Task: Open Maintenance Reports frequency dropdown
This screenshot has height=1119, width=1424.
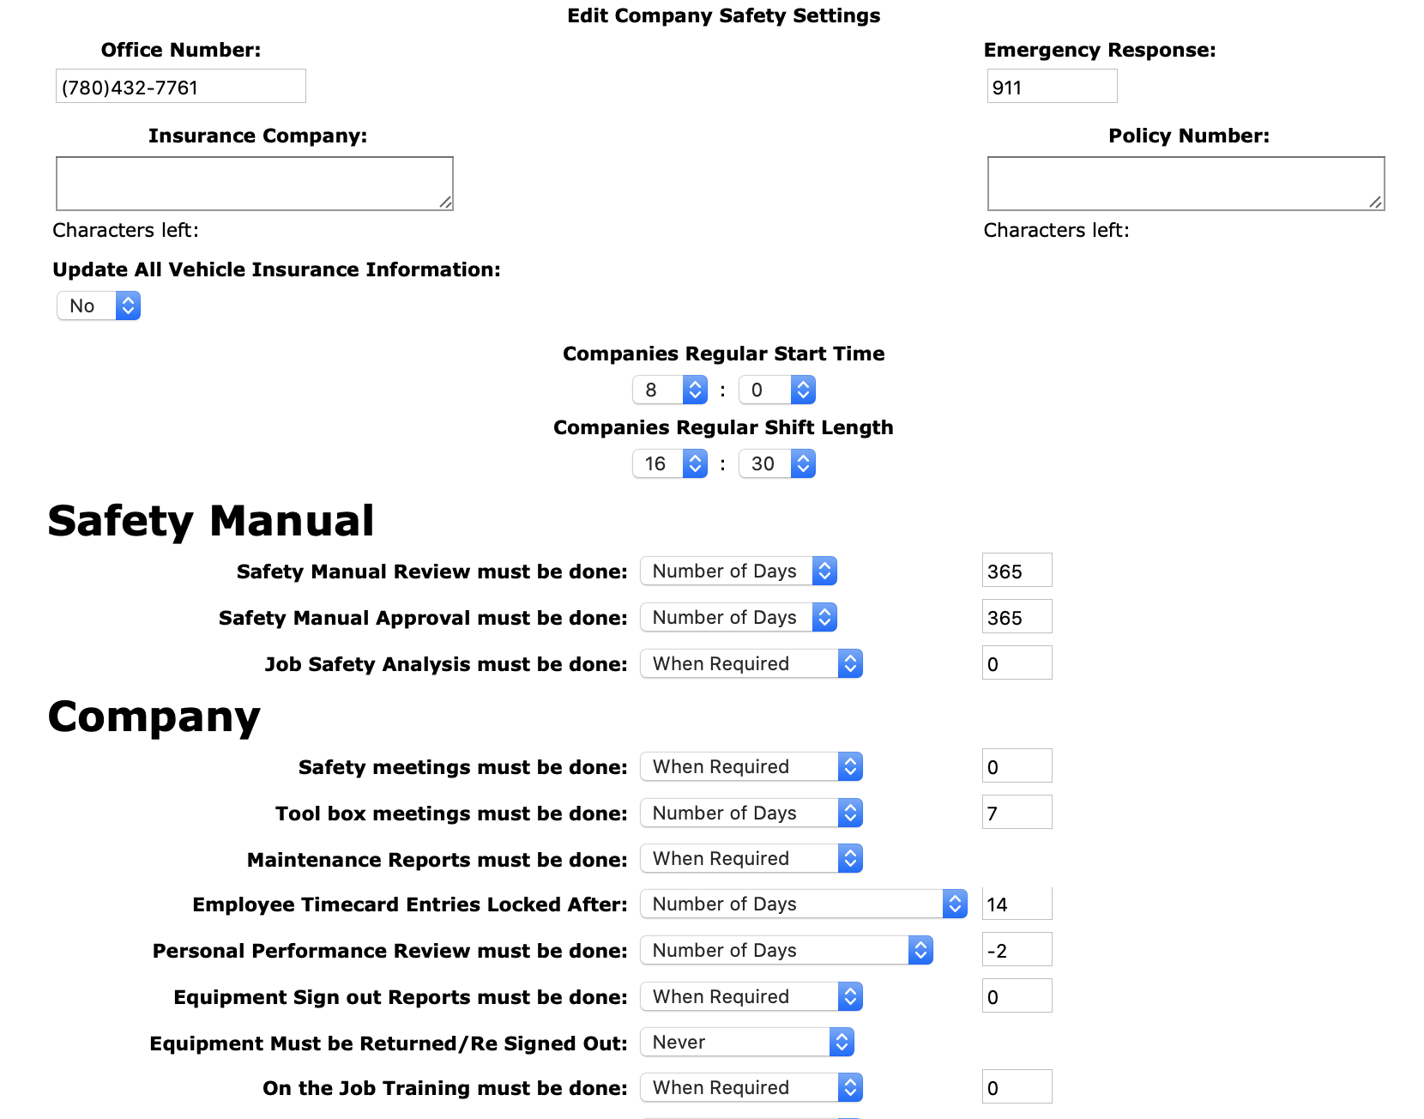Action: 751,859
